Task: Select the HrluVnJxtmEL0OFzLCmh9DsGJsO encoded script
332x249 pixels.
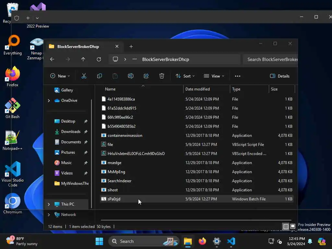Action: (197, 154)
